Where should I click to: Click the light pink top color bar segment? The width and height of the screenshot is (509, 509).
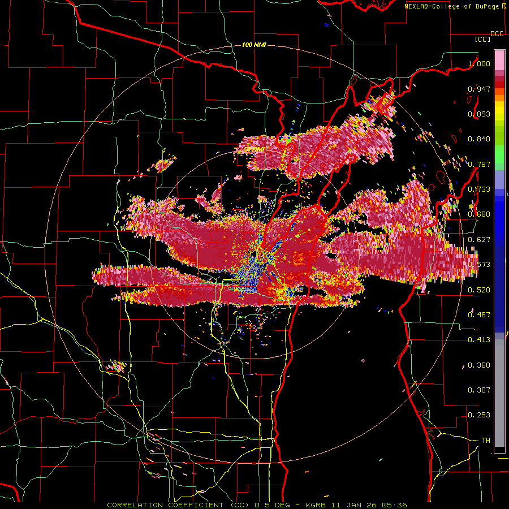coord(499,60)
